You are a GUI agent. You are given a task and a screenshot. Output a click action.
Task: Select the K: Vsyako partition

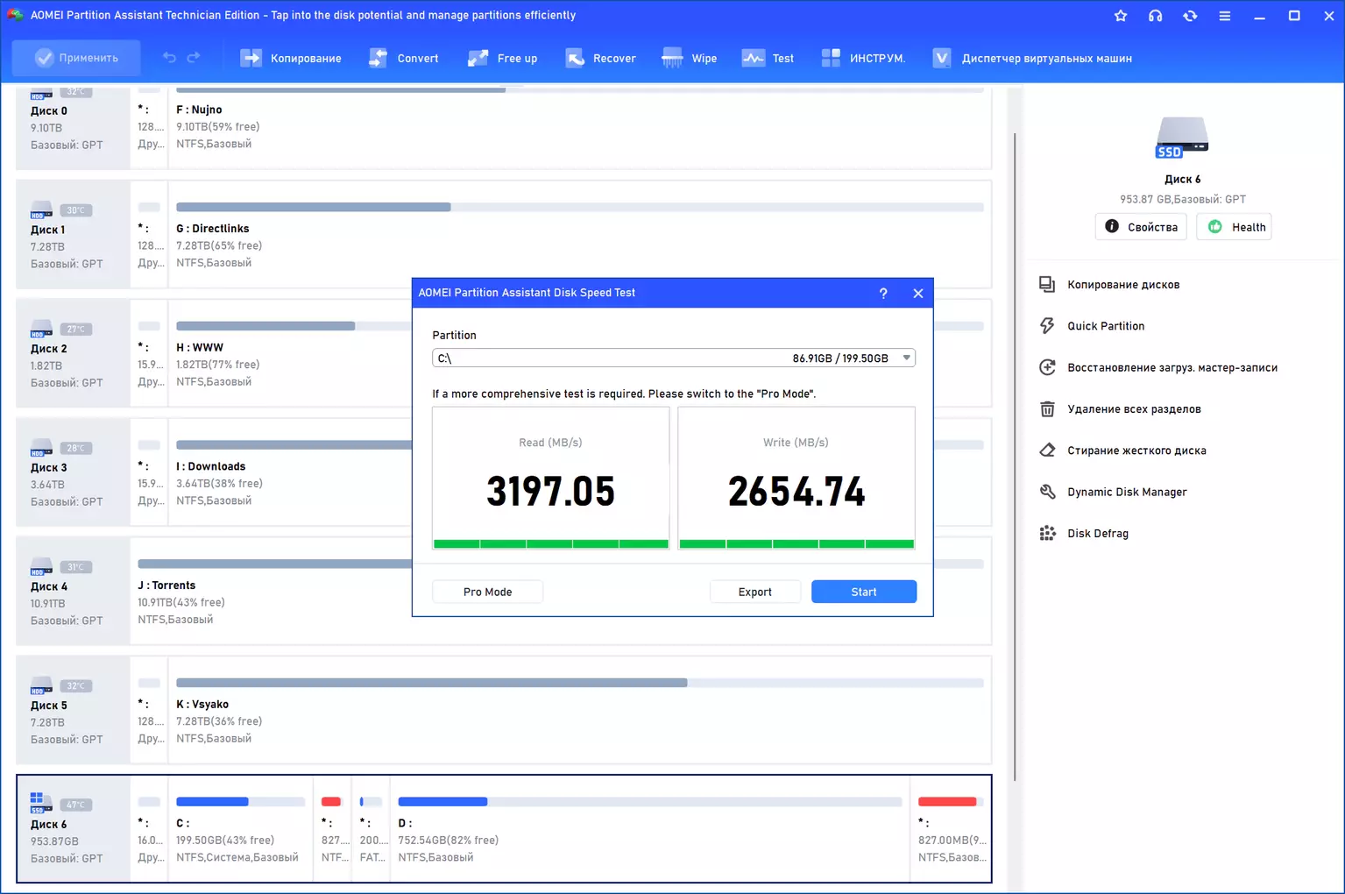[579, 710]
